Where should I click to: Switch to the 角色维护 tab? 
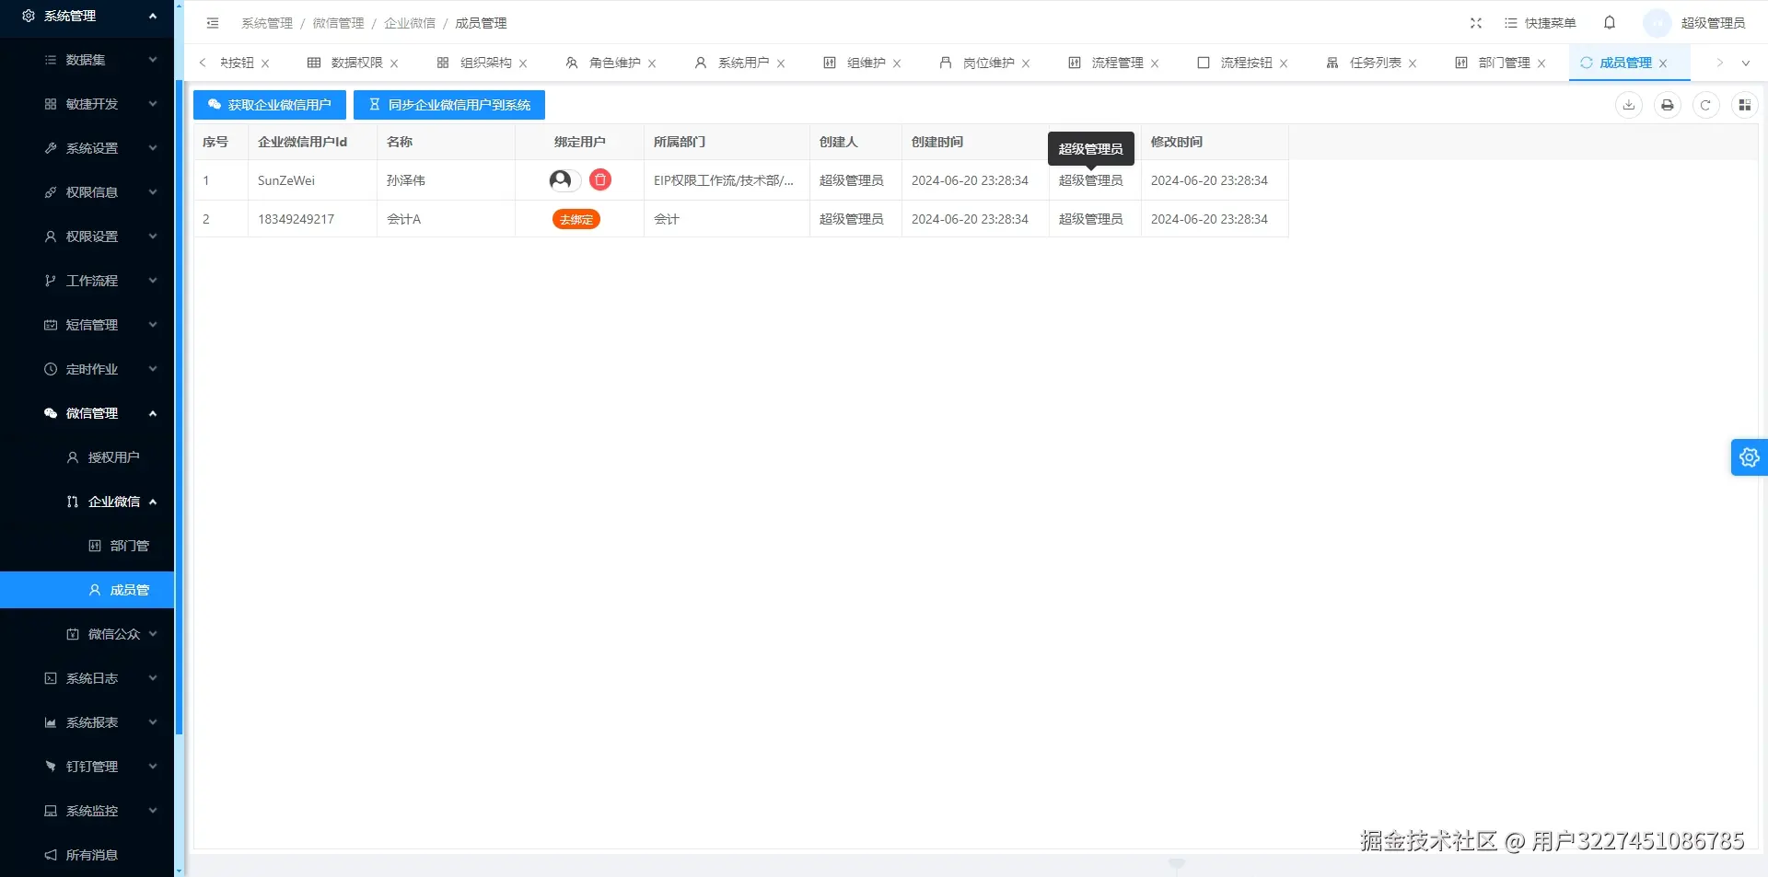615,63
